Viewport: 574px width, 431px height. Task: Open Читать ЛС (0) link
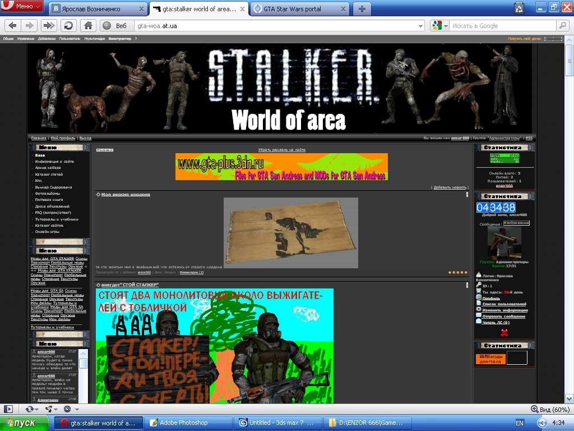tap(496, 323)
